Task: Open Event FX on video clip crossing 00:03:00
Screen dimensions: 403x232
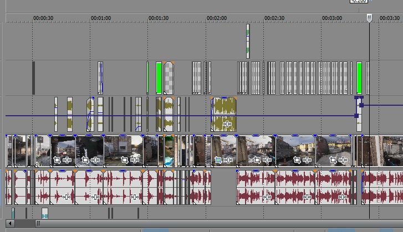Action: [343, 160]
